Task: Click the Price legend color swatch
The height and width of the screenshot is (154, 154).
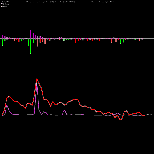Action: tap(2, 6)
